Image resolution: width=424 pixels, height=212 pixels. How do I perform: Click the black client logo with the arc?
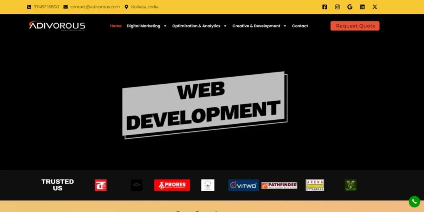[137, 185]
